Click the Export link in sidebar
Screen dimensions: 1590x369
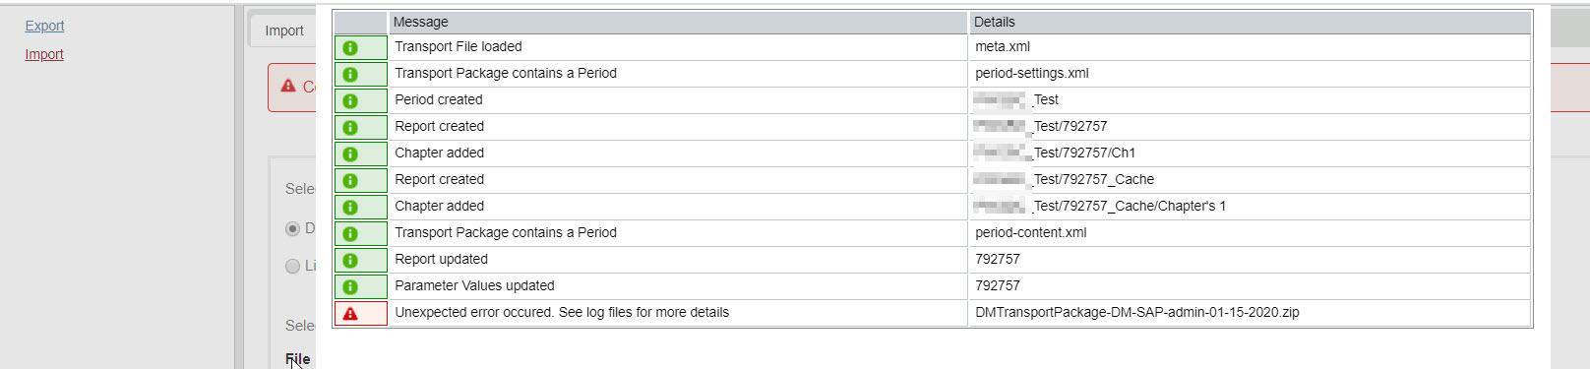(x=44, y=26)
